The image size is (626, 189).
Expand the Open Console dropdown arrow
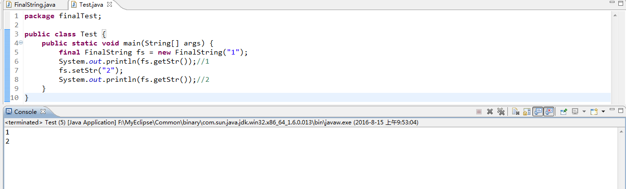pyautogui.click(x=603, y=111)
